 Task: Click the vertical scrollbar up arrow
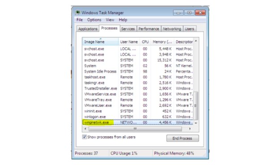[x=196, y=41]
